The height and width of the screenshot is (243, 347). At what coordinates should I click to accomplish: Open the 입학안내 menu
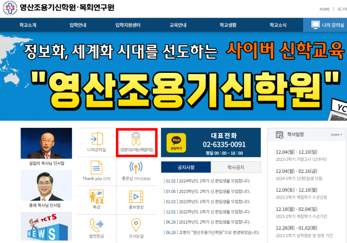pyautogui.click(x=78, y=25)
